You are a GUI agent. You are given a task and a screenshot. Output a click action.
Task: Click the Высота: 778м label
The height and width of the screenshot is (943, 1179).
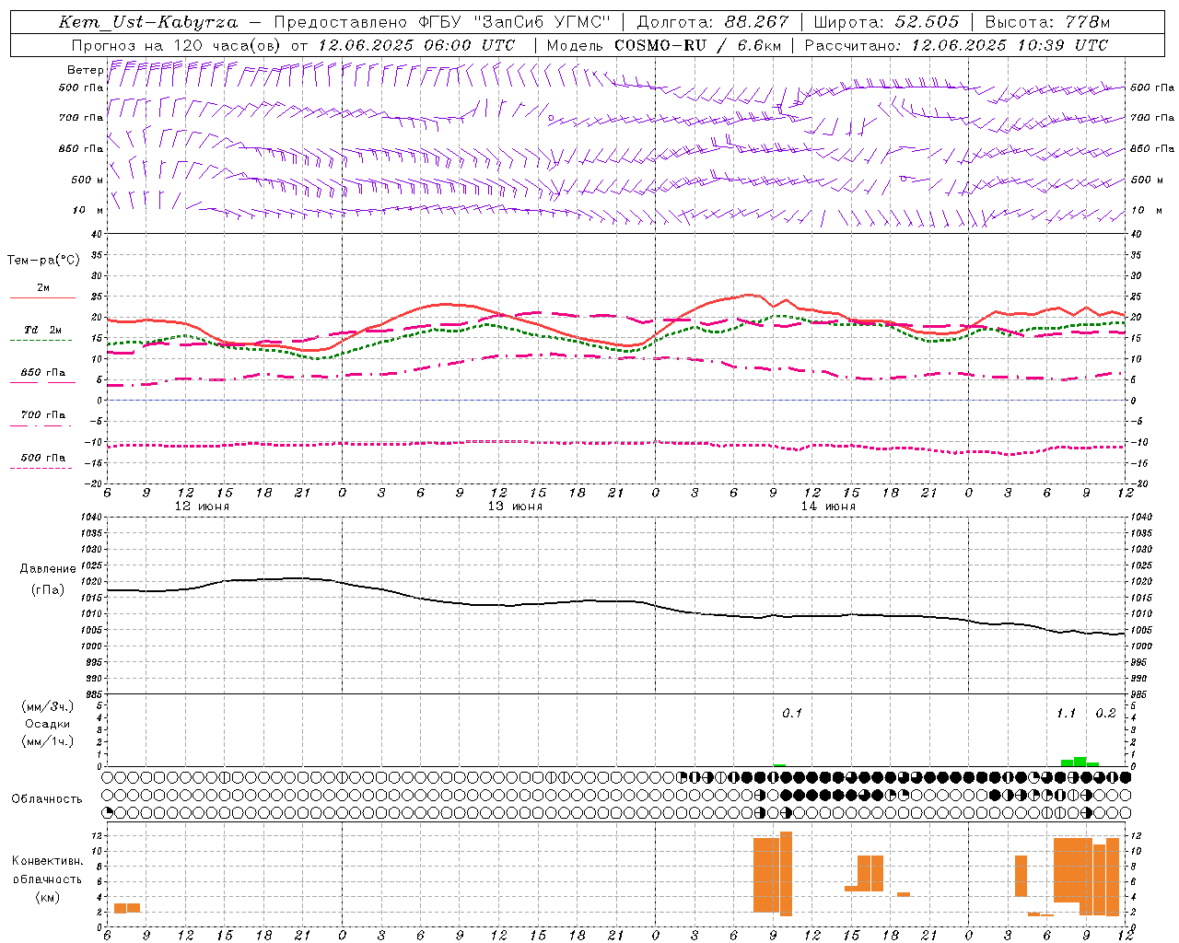(x=1047, y=22)
